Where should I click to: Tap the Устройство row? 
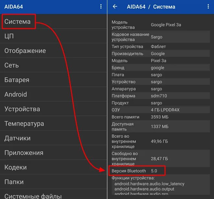coord(160,82)
